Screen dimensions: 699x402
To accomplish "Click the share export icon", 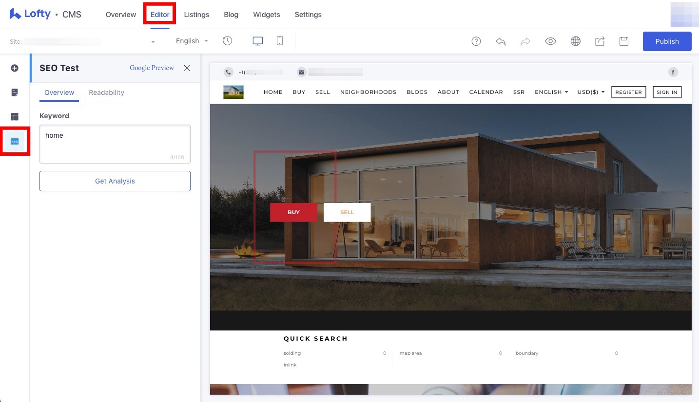I will tap(600, 41).
